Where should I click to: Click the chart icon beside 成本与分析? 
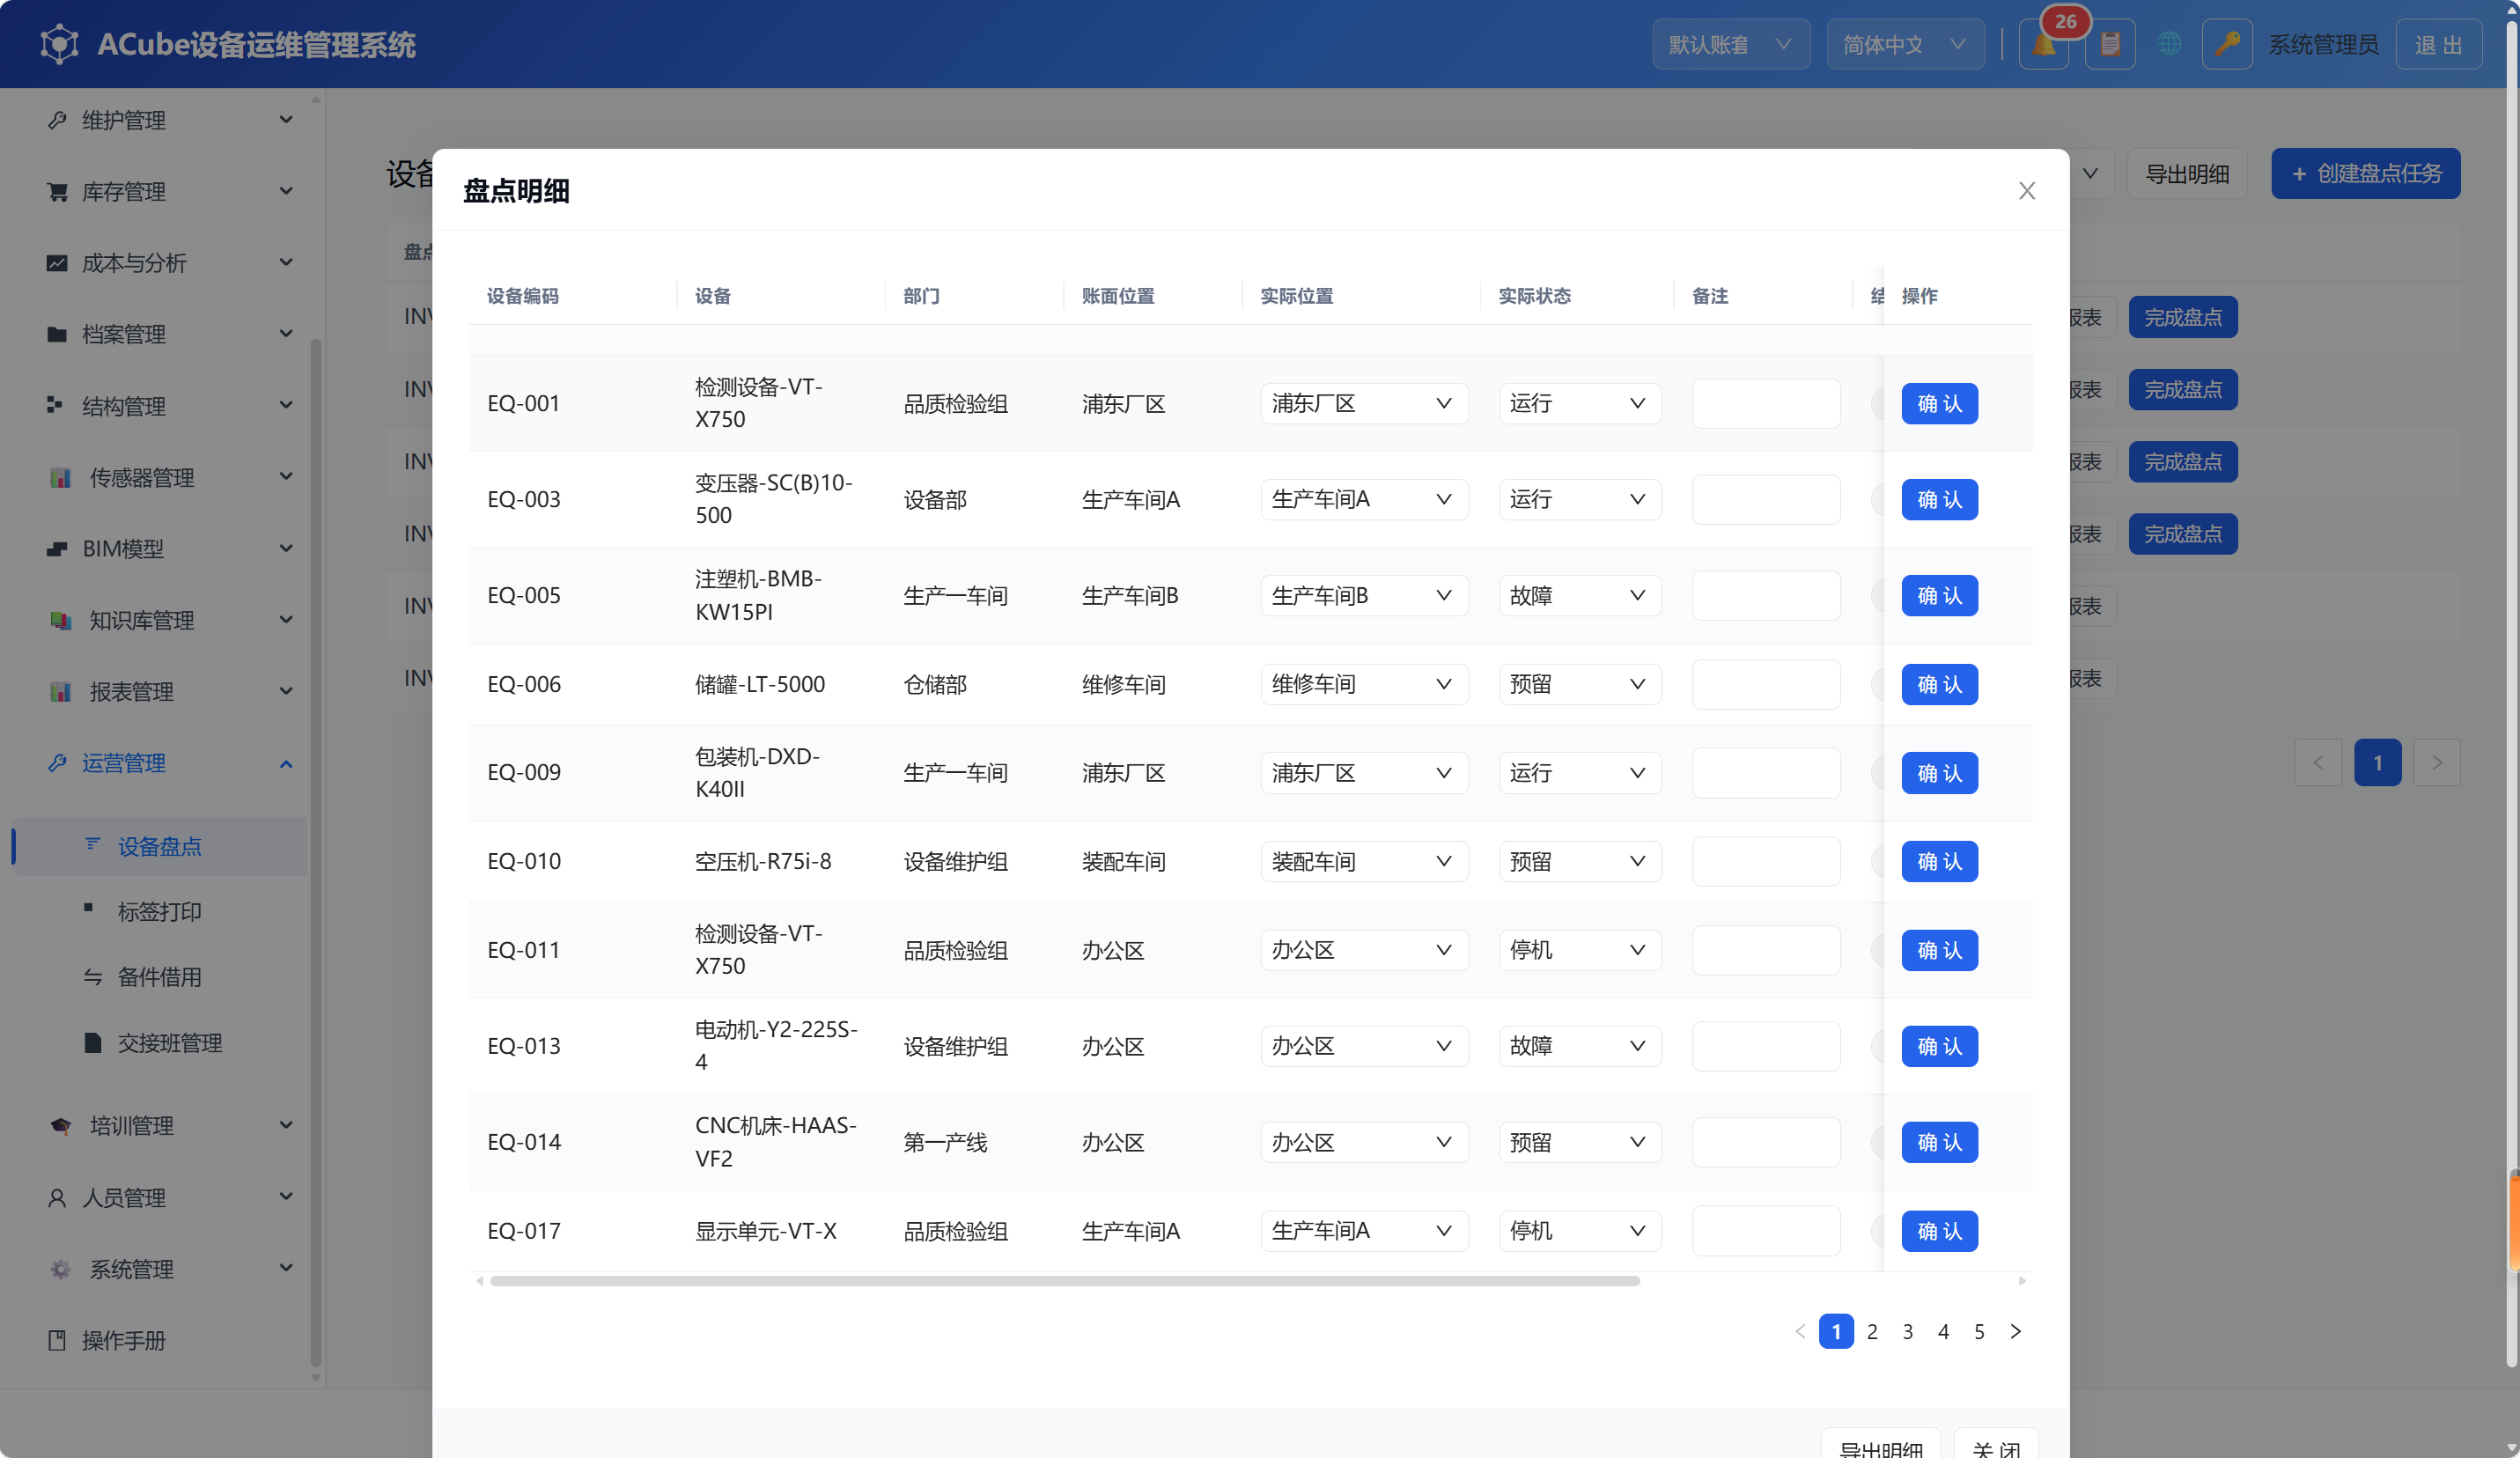pos(57,263)
